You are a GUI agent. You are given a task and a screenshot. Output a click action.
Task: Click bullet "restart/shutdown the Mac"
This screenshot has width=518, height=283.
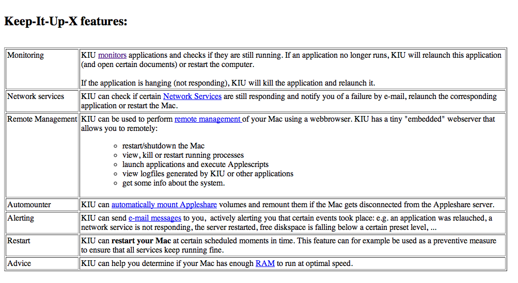(x=163, y=146)
